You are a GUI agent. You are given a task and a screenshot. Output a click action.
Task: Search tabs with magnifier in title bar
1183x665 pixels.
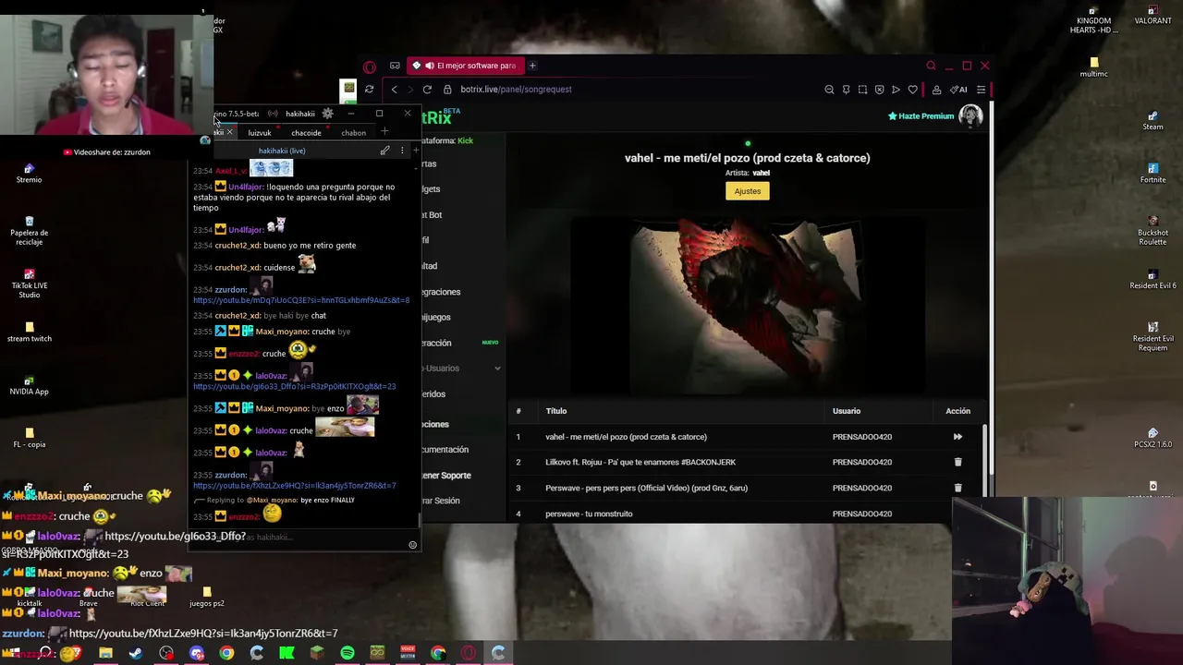[931, 66]
